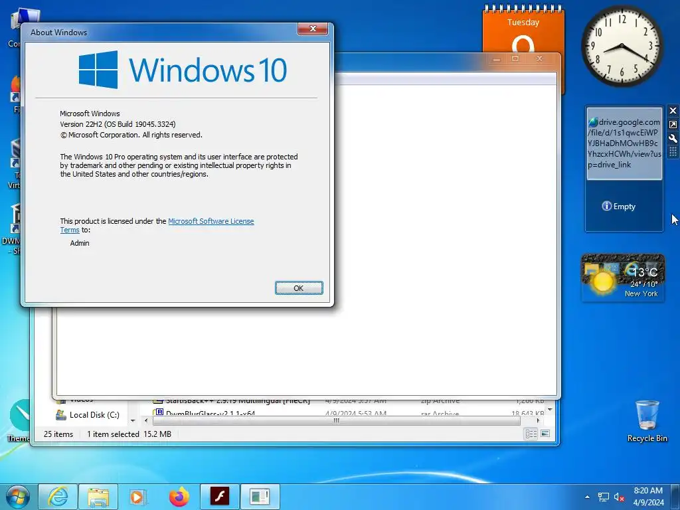Close the blank window behind the dialog
Image resolution: width=680 pixels, height=510 pixels.
pos(539,58)
